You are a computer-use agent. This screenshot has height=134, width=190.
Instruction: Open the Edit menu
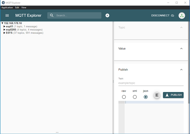click(17, 7)
